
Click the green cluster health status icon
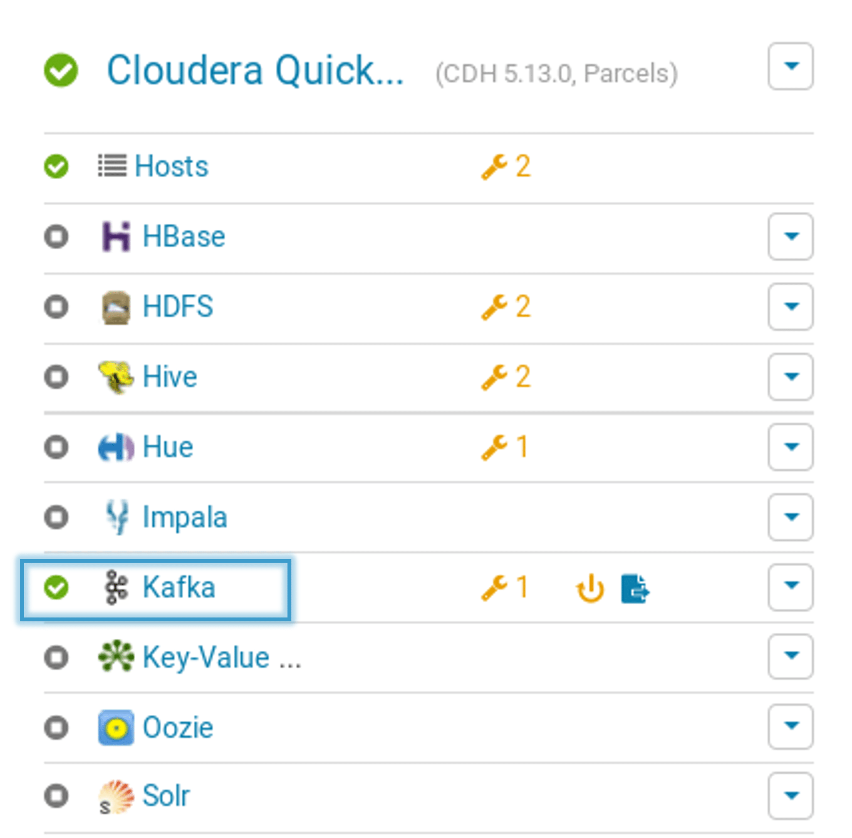[x=61, y=70]
